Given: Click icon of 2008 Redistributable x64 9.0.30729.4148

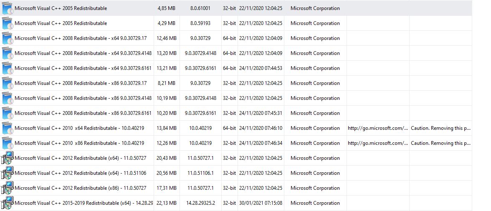Looking at the screenshot, I should 8,53.
